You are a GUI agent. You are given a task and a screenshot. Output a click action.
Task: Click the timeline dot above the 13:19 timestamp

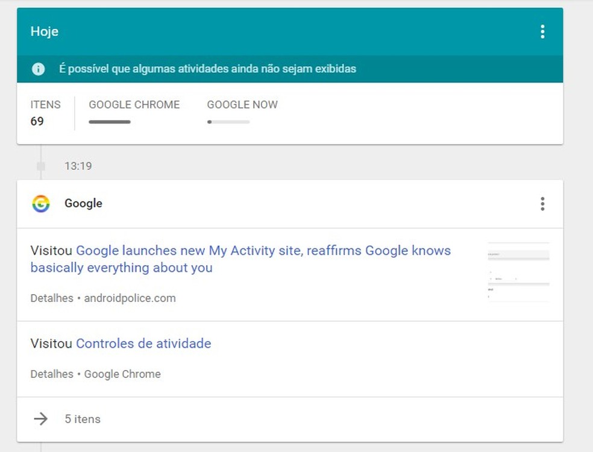(40, 165)
